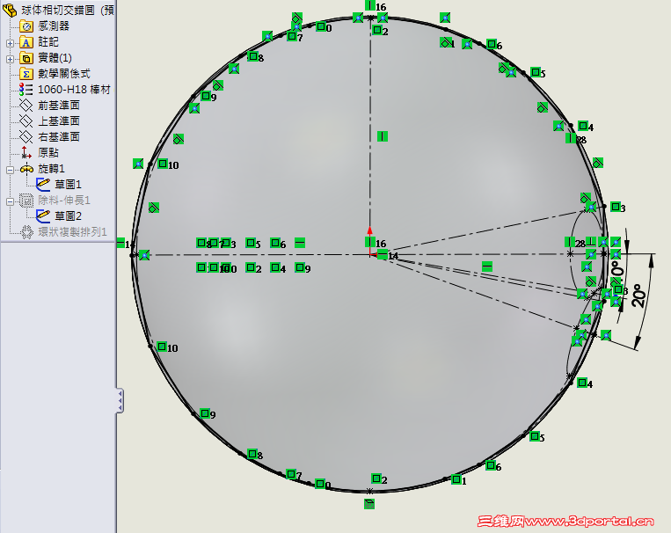Collapse the 除料-伸長1 feature node

[10, 201]
